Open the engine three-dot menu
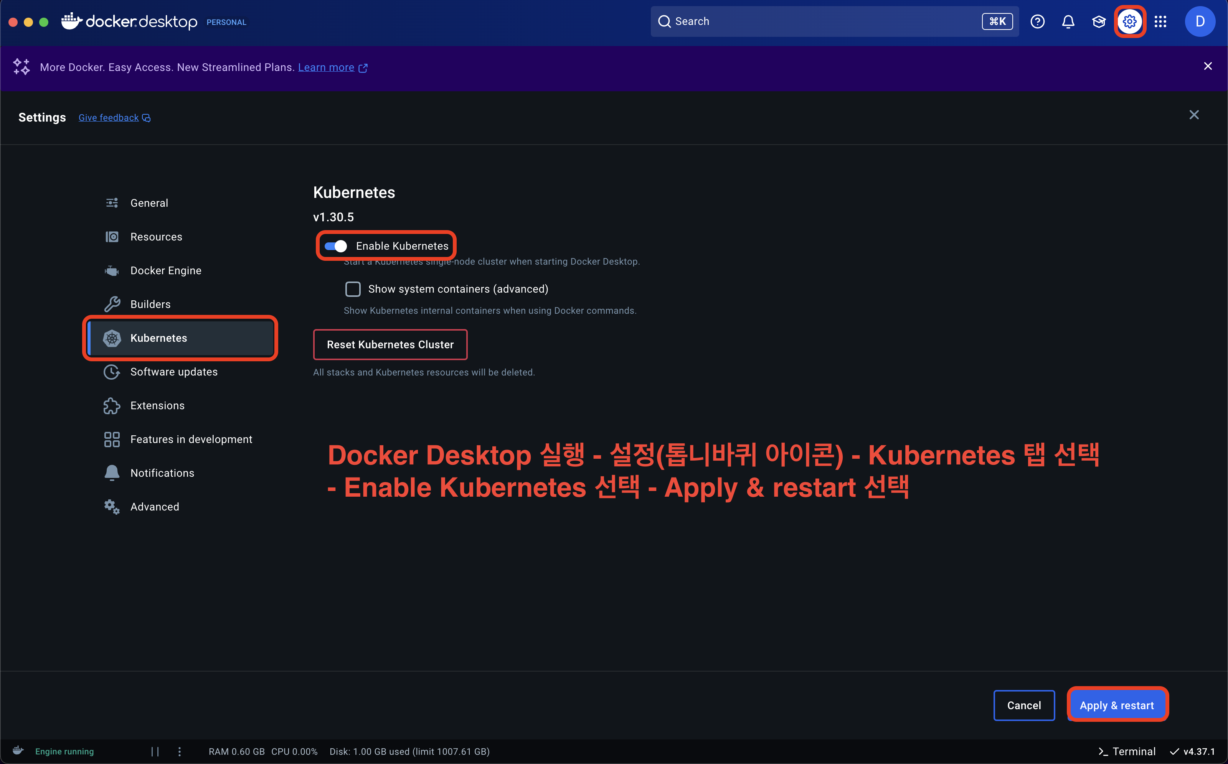Image resolution: width=1228 pixels, height=764 pixels. coord(180,751)
